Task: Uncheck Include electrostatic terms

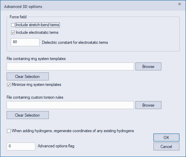Action: pyautogui.click(x=13, y=32)
